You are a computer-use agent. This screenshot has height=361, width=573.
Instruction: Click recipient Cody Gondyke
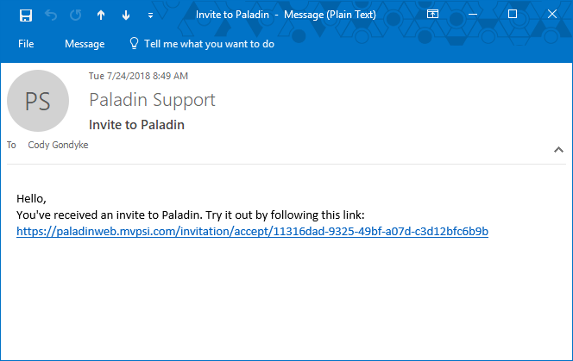pyautogui.click(x=58, y=145)
